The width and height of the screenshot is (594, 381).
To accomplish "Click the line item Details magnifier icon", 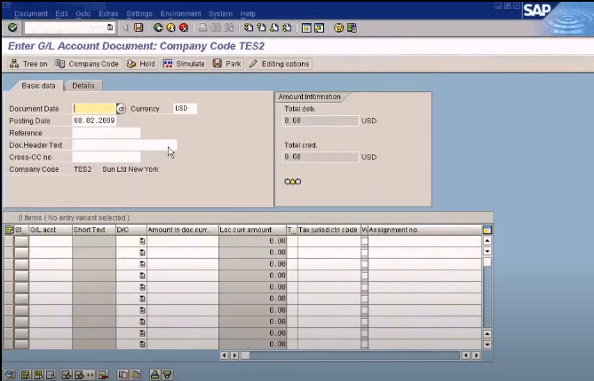I will coord(10,375).
